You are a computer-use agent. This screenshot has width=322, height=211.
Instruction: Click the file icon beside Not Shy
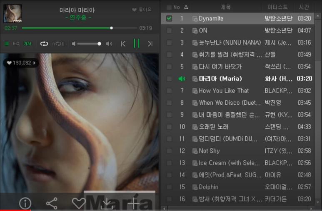(x=195, y=151)
